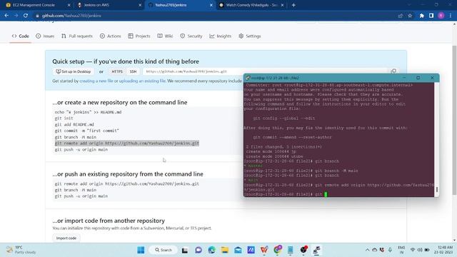
Task: Click the Import code button
Action: click(66, 238)
